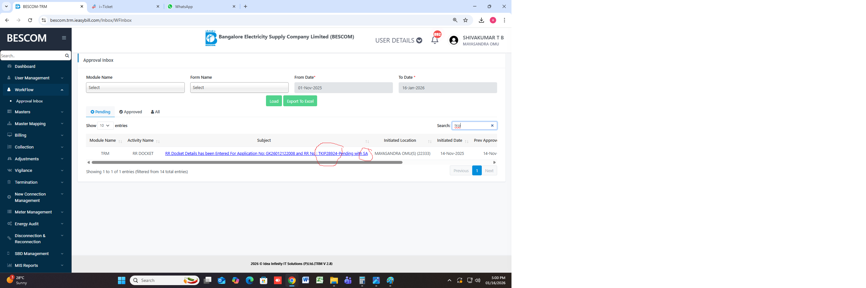
Task: View site information icon in address bar
Action: pos(44,20)
